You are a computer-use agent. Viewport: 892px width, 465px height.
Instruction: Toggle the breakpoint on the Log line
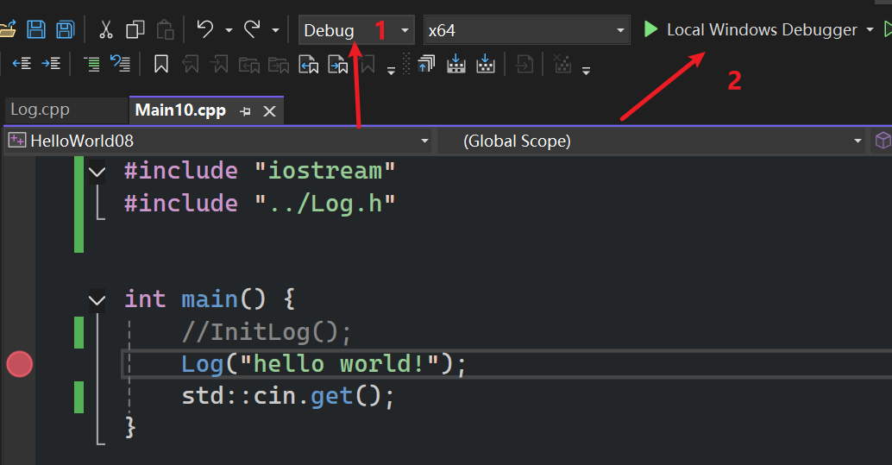19,364
